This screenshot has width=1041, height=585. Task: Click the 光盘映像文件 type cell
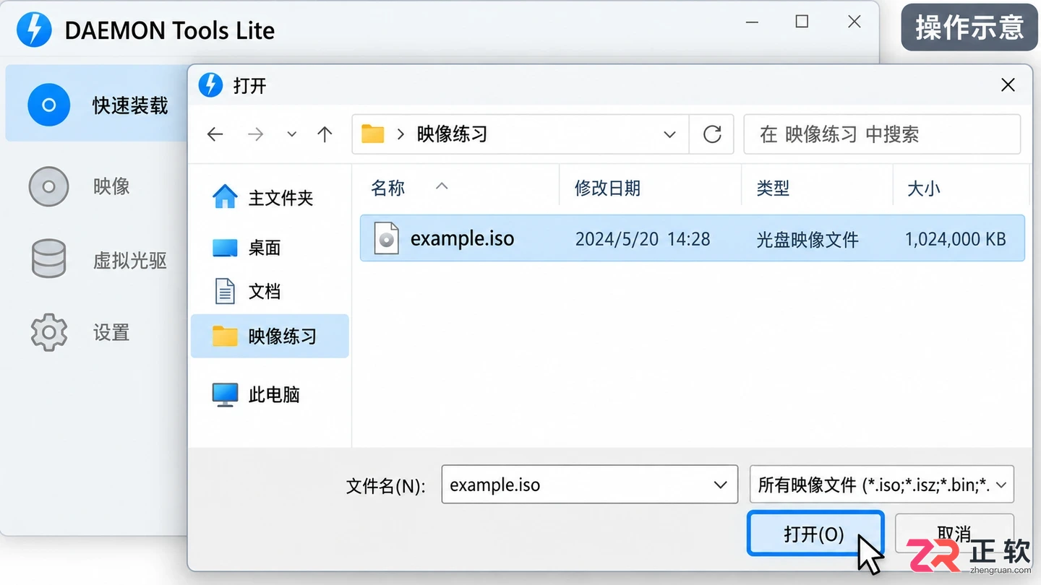point(807,239)
